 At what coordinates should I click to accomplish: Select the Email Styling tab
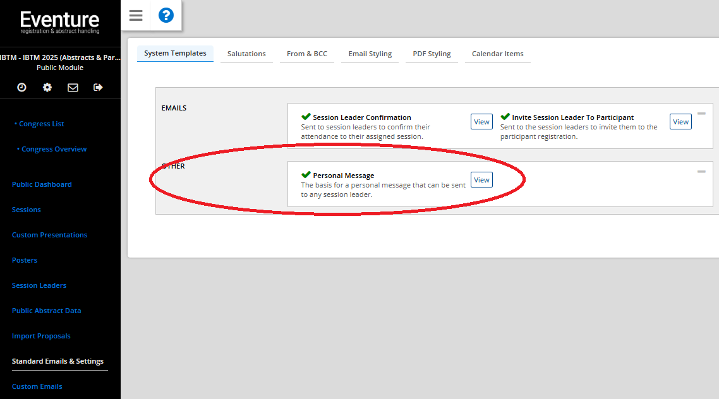coord(370,54)
